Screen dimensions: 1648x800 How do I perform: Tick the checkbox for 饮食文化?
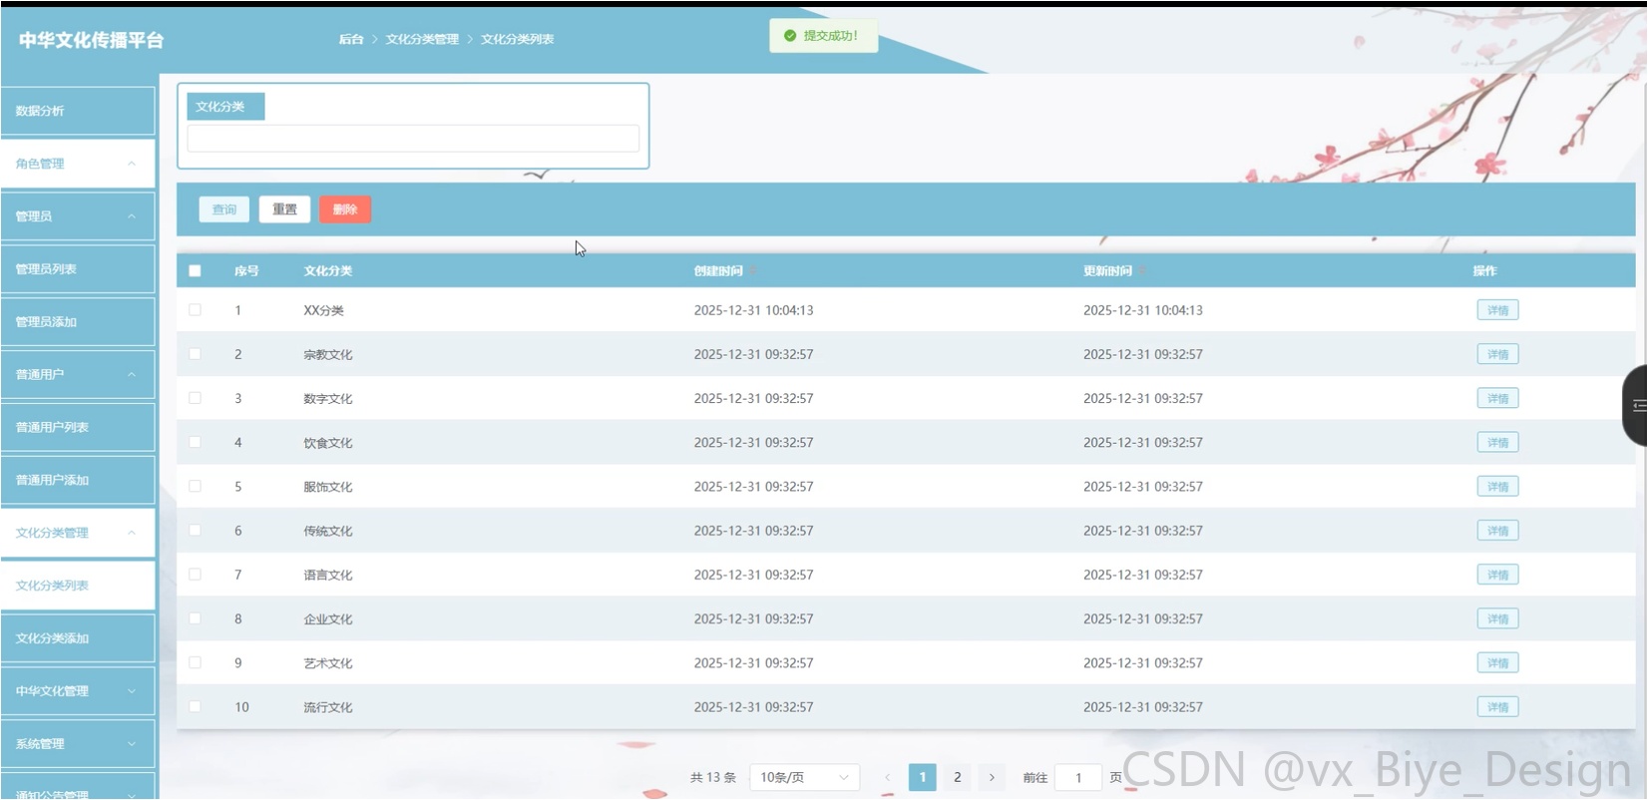tap(195, 442)
